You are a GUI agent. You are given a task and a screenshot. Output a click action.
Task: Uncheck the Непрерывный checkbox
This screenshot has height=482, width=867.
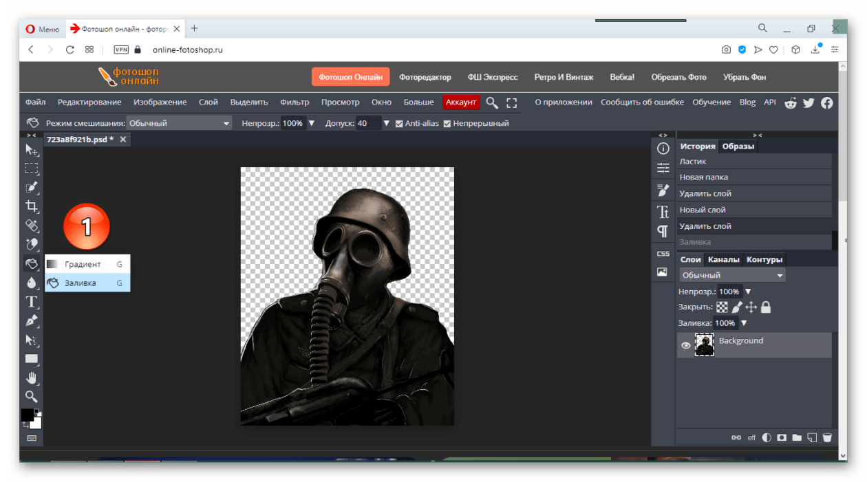[x=447, y=124]
